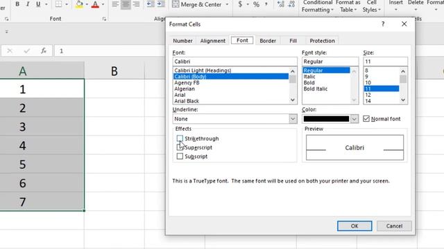
Task: Toggle Italic in the ribbon
Action: (28, 4)
